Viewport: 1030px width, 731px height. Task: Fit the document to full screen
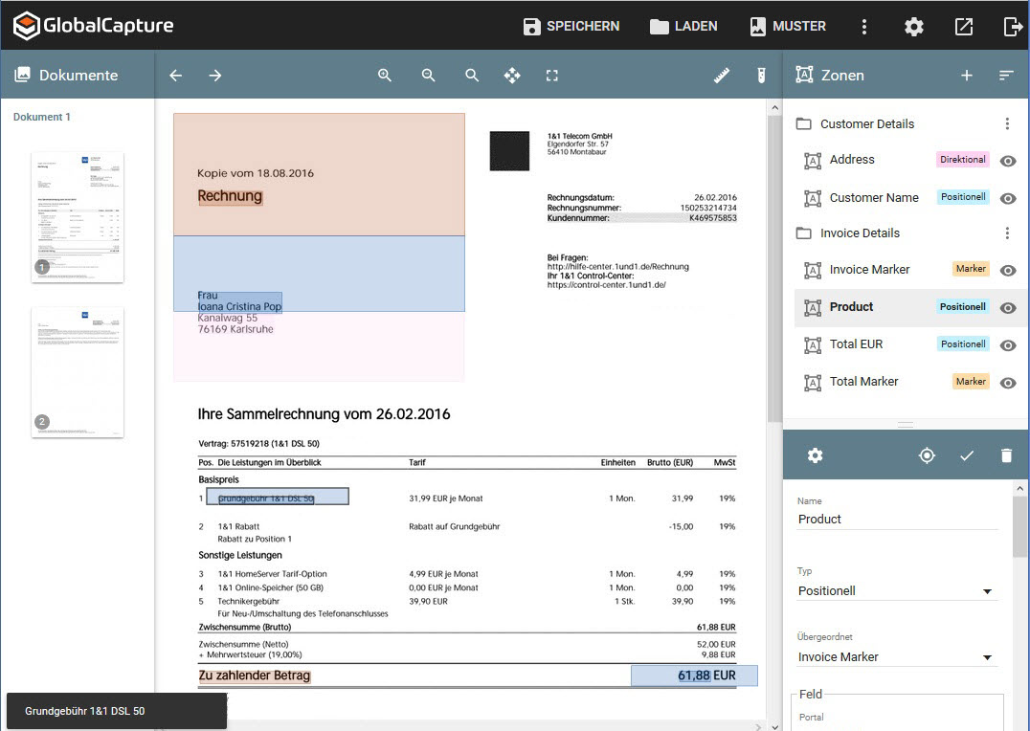coord(551,75)
